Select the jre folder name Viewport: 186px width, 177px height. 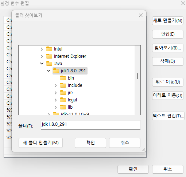(70, 93)
